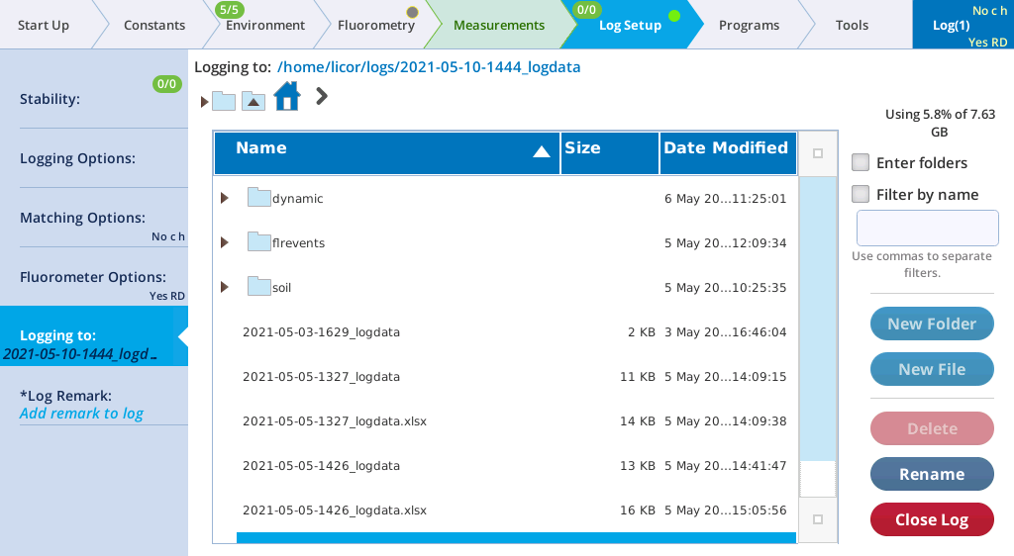Click the forward chevron next to home
1014x556 pixels.
pyautogui.click(x=321, y=96)
